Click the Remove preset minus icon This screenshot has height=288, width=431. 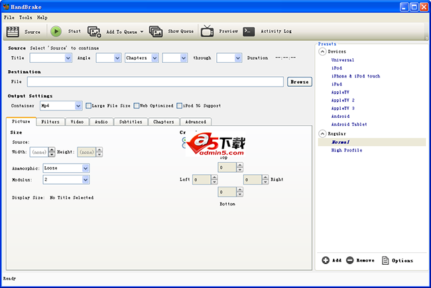point(349,260)
